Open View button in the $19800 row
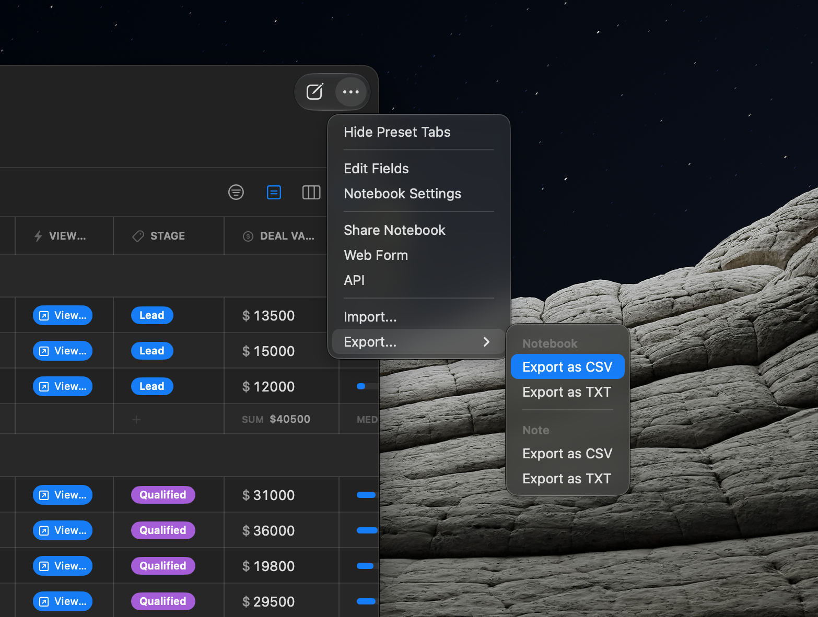 [x=63, y=566]
